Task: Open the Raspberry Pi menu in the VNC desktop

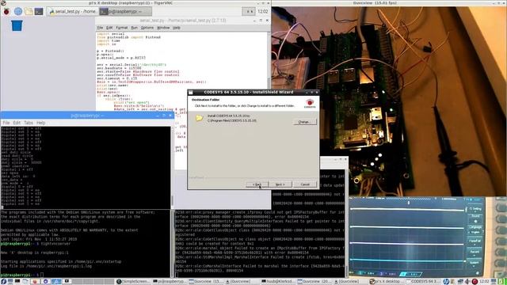Action: [x=6, y=11]
